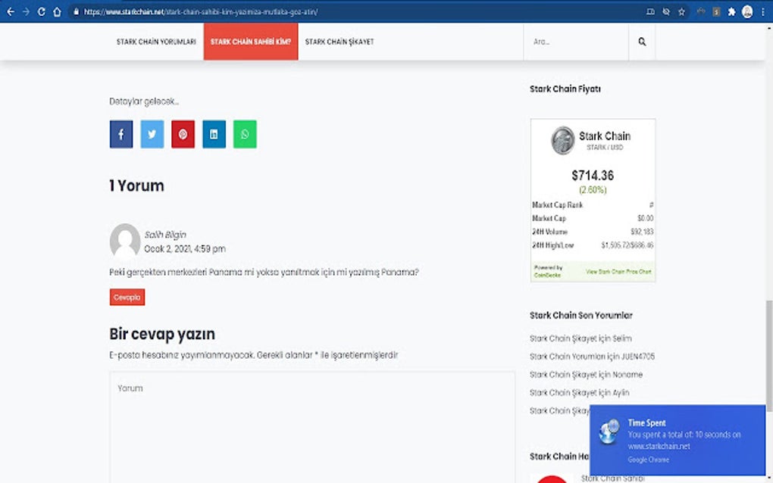The image size is (773, 483).
Task: Click the Stark Chain Şikayet için Selim comment
Action: [x=580, y=338]
